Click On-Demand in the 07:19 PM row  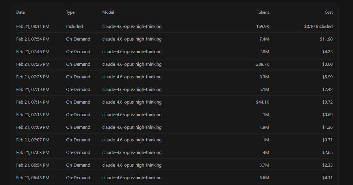78,89
